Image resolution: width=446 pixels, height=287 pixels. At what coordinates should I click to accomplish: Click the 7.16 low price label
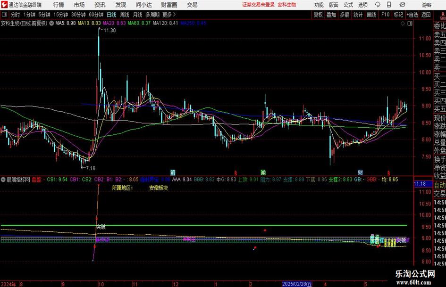point(91,168)
